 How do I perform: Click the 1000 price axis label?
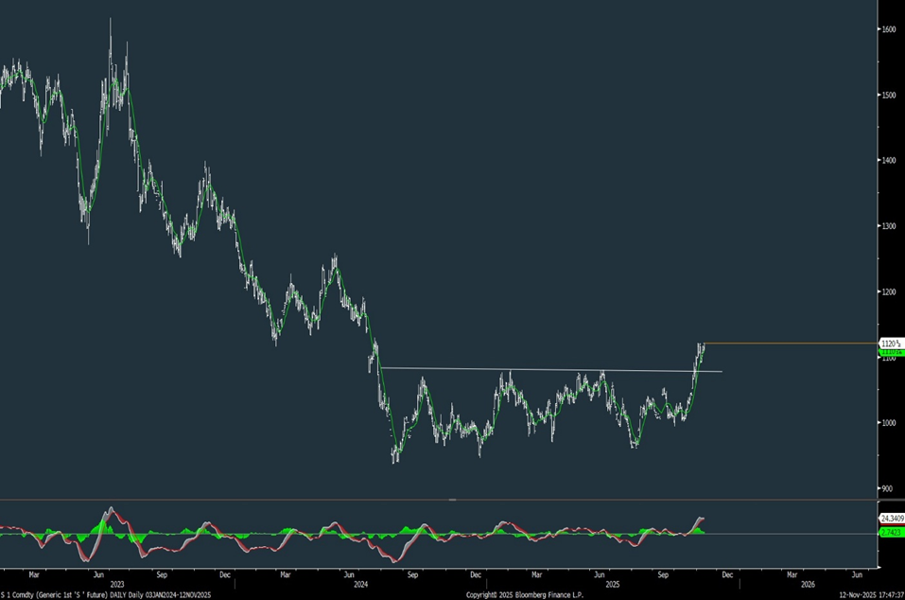(889, 423)
